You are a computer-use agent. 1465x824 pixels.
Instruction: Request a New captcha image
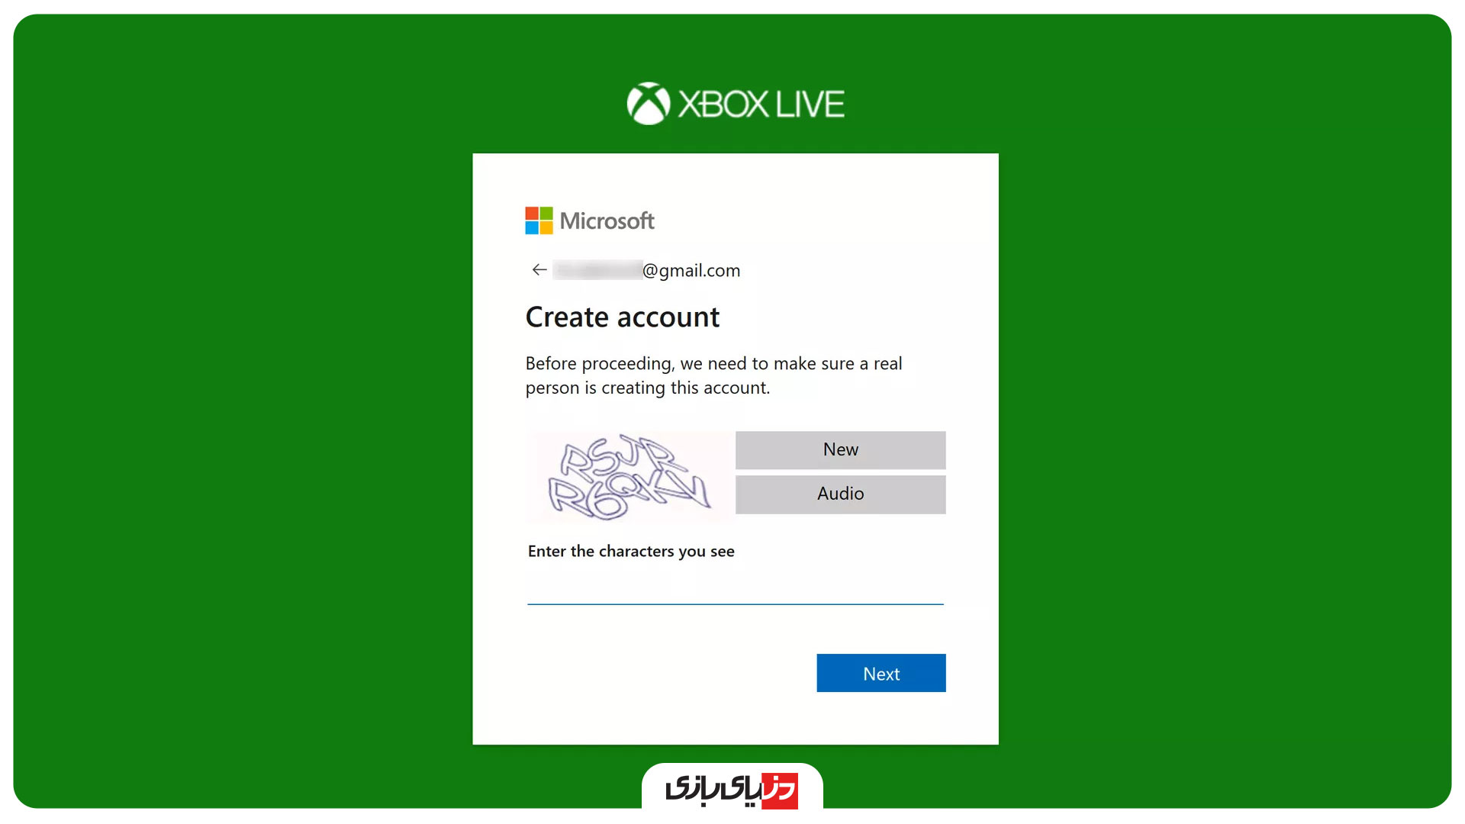[840, 449]
